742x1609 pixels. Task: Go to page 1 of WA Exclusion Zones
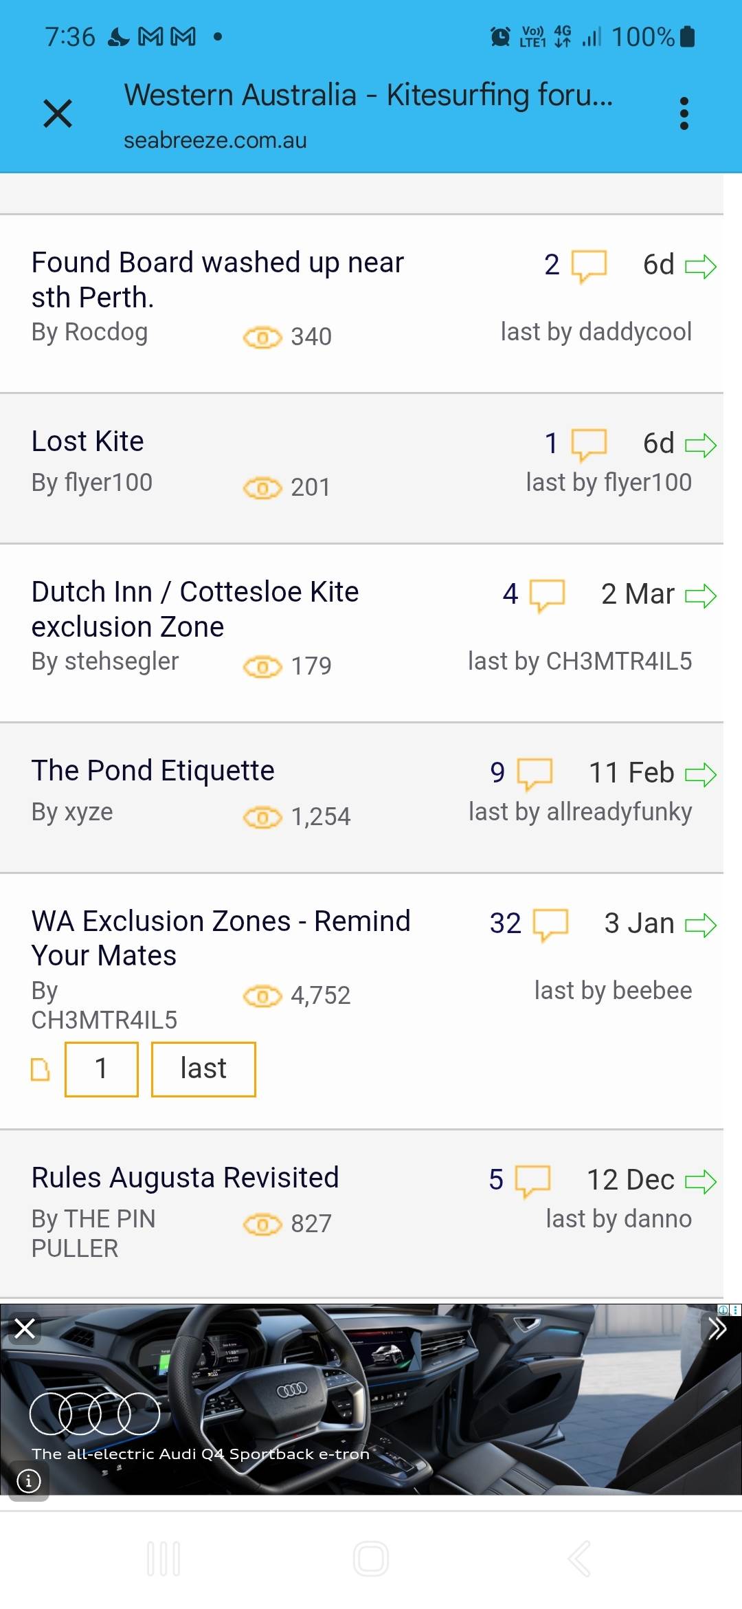[x=102, y=1069]
